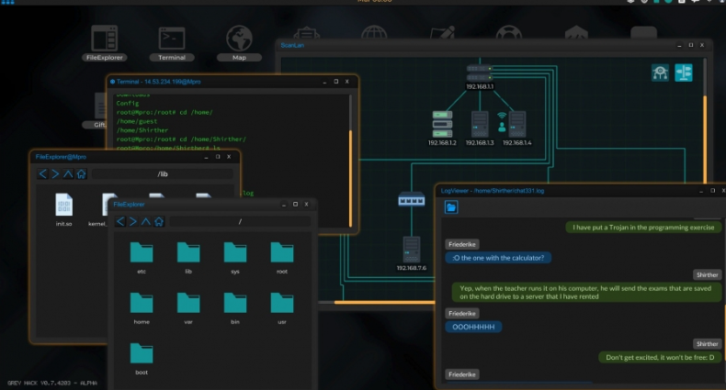Viewport: 726px width, 390px height.
Task: Click the shield icon in top system tray
Action: pyautogui.click(x=644, y=2)
